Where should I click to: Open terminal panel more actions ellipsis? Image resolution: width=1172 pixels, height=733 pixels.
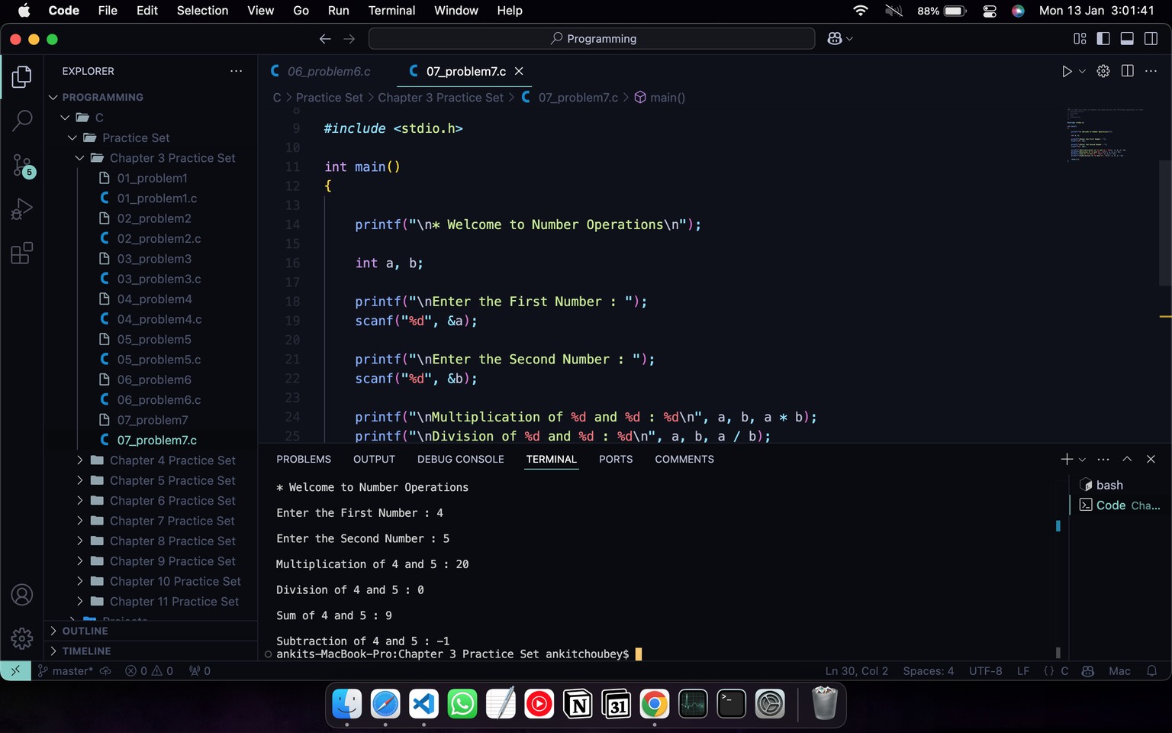tap(1103, 459)
